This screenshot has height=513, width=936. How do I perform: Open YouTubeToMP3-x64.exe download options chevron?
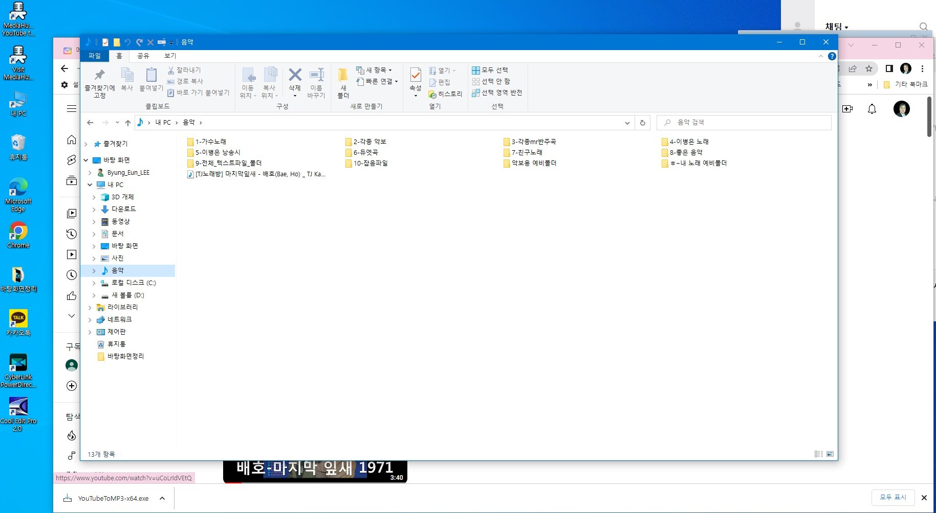[162, 499]
